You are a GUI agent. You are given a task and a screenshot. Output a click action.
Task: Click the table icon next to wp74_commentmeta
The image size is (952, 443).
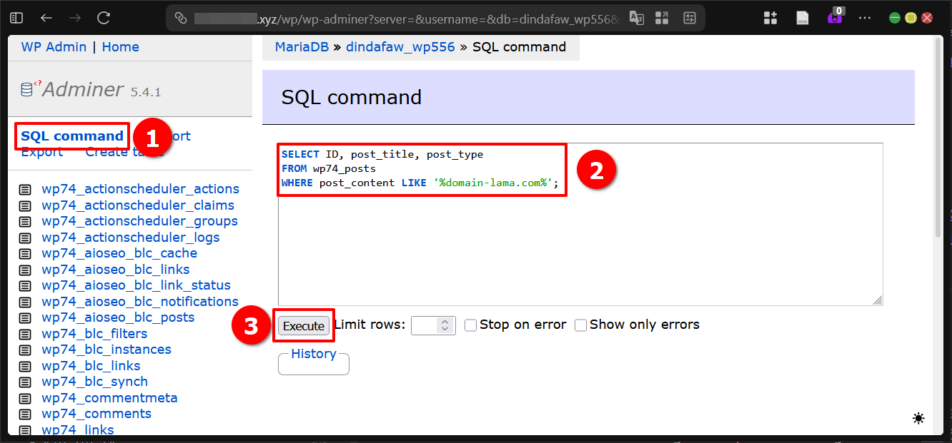pos(25,398)
